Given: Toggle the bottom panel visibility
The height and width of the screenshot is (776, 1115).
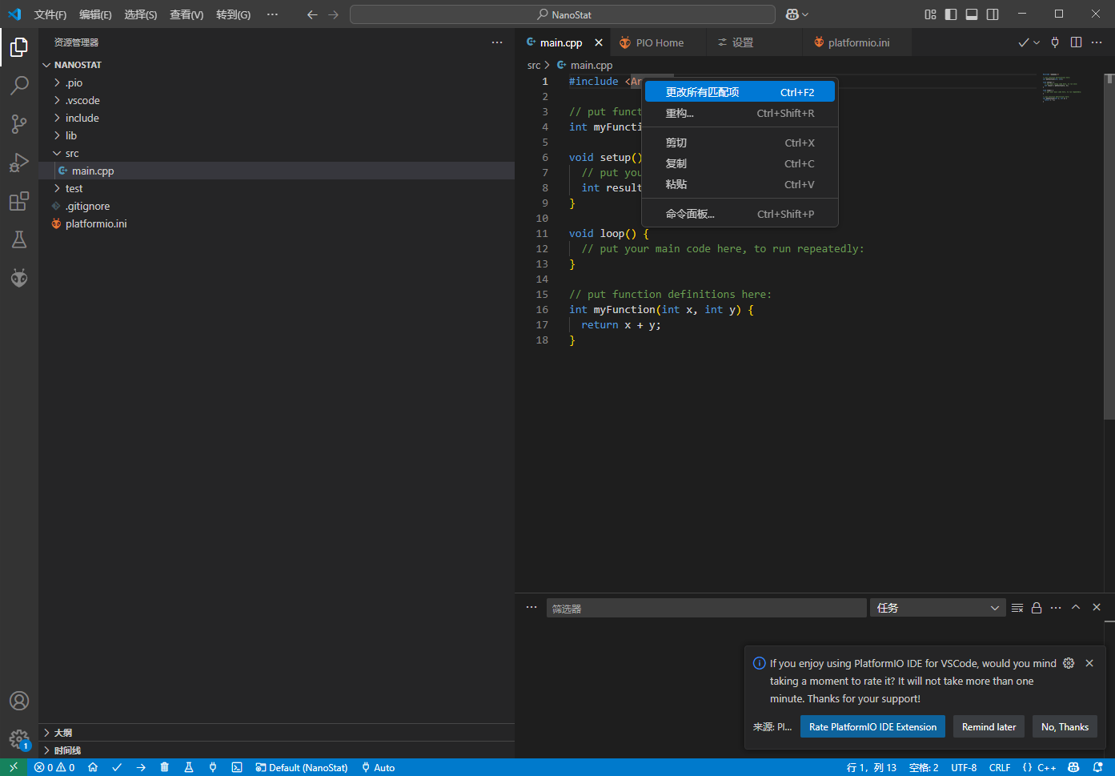Looking at the screenshot, I should tap(972, 14).
